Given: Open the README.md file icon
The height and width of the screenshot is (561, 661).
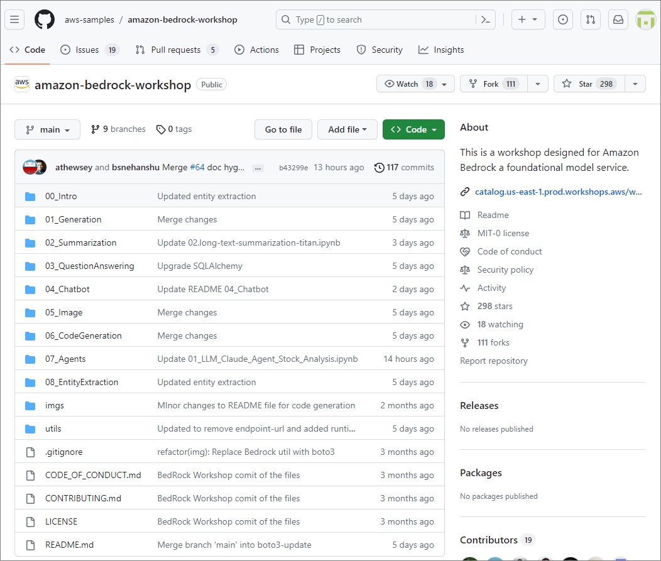Looking at the screenshot, I should tap(30, 545).
